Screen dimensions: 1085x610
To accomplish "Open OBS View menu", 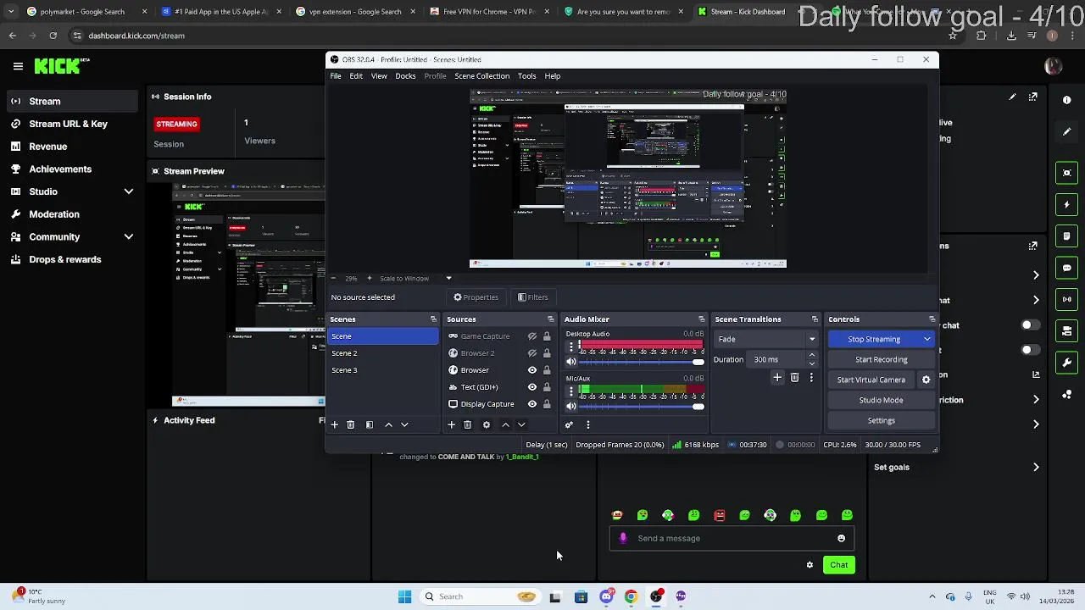I will pyautogui.click(x=379, y=76).
